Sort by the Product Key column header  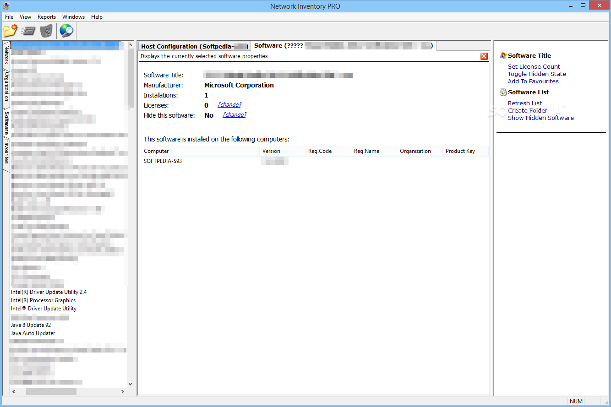(x=465, y=151)
